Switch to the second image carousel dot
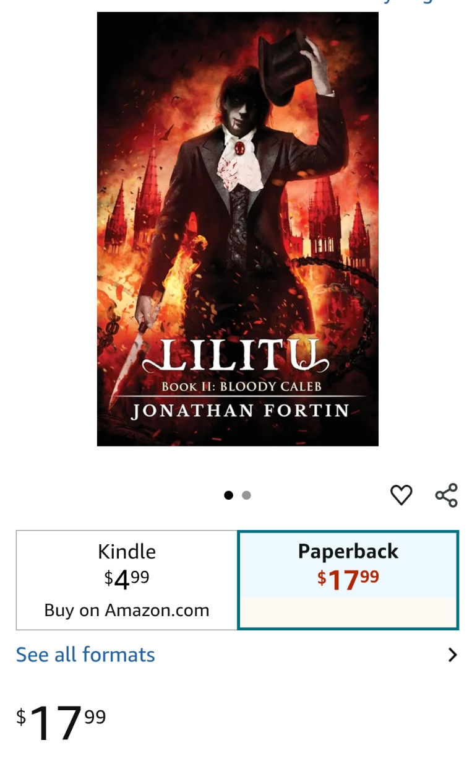This screenshot has height=761, width=472. [246, 495]
